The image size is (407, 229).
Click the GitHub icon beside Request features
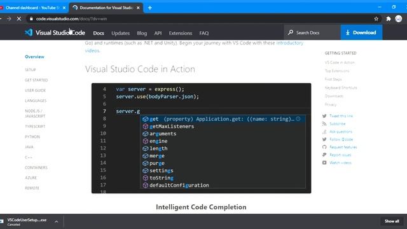click(x=324, y=147)
